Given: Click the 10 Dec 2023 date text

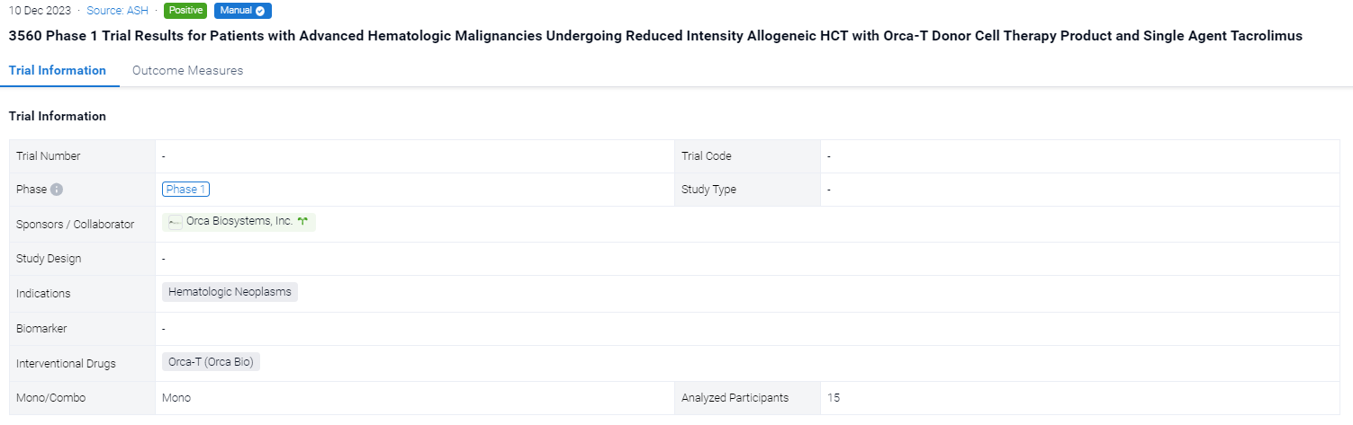Looking at the screenshot, I should [40, 11].
